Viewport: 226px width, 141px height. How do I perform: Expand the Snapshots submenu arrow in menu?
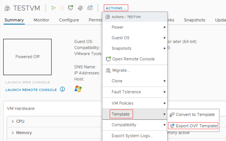tap(164, 48)
